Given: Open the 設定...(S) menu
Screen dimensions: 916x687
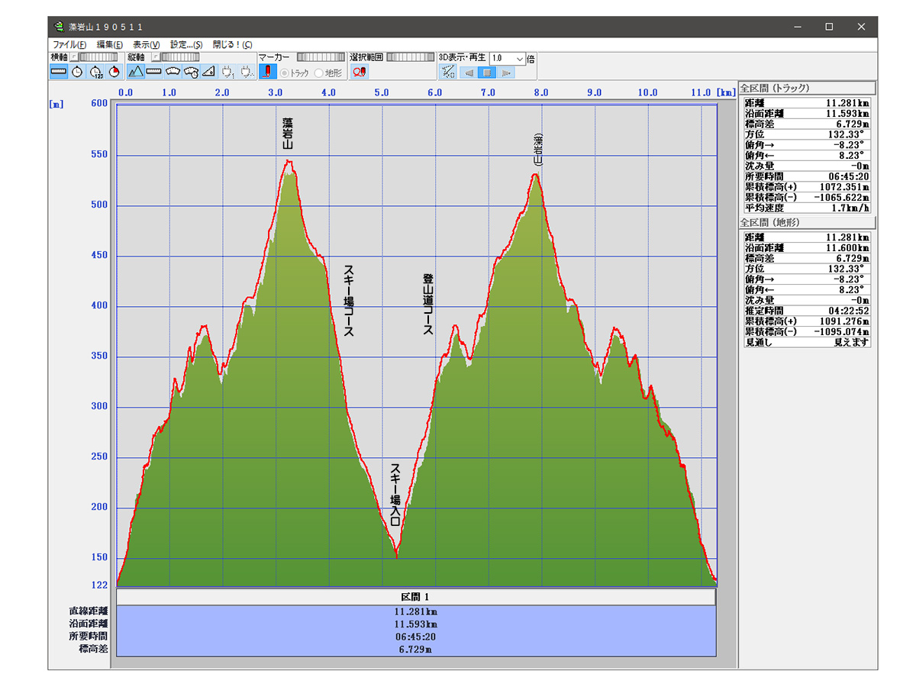Looking at the screenshot, I should pos(186,45).
